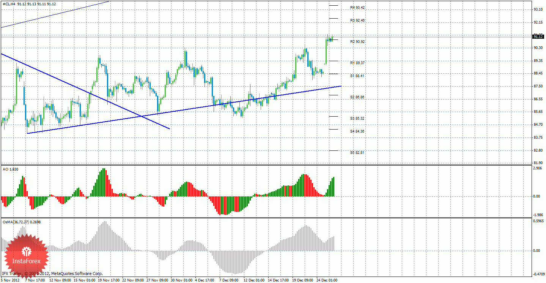Screen dimensions: 546x283
Task: Click the R2 90.92 resistance level
Action: 357,41
